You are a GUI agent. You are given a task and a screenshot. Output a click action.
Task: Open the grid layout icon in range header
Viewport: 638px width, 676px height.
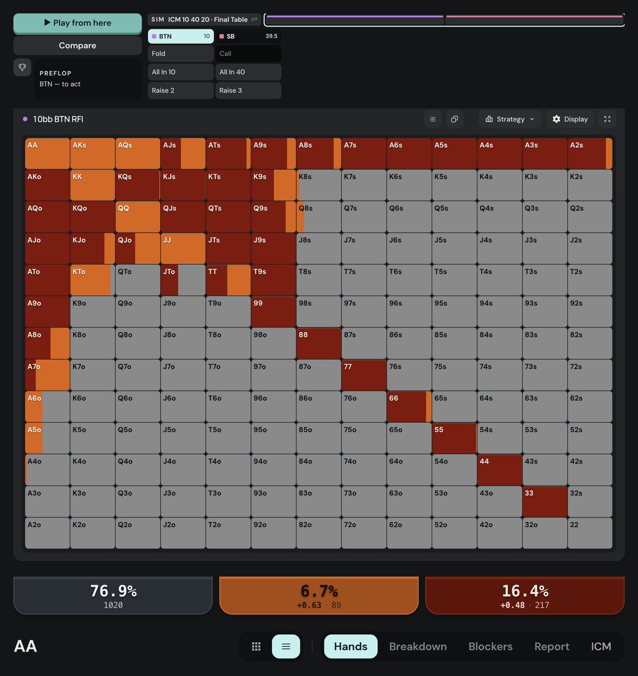point(433,119)
